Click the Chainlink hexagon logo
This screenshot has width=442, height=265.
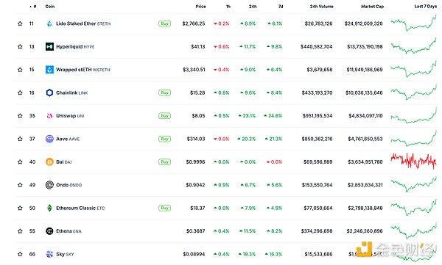[x=49, y=92]
